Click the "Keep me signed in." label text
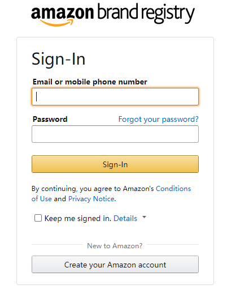This screenshot has width=227, height=293. pos(78,218)
